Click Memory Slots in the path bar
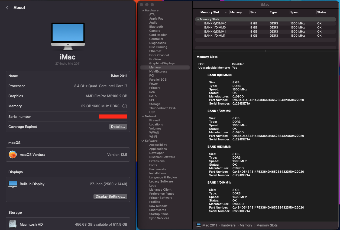 tap(267, 225)
